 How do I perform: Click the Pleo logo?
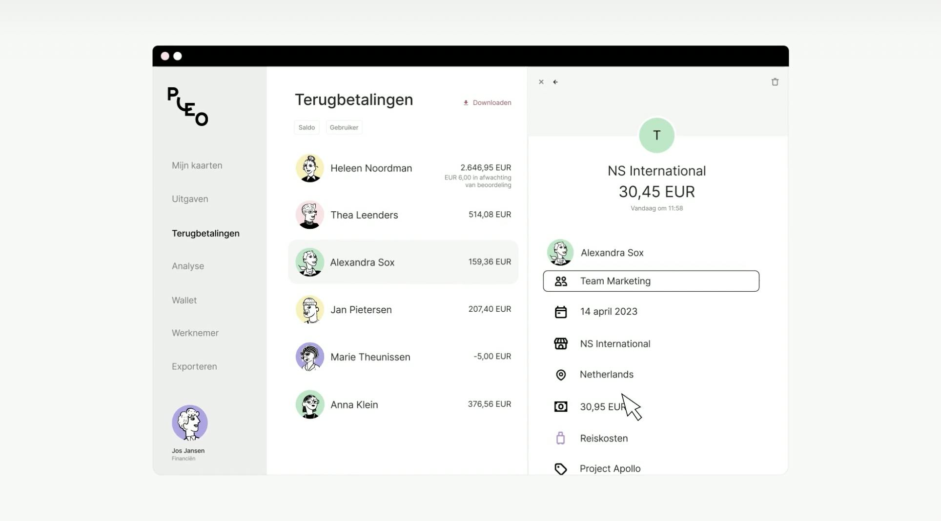(x=187, y=106)
